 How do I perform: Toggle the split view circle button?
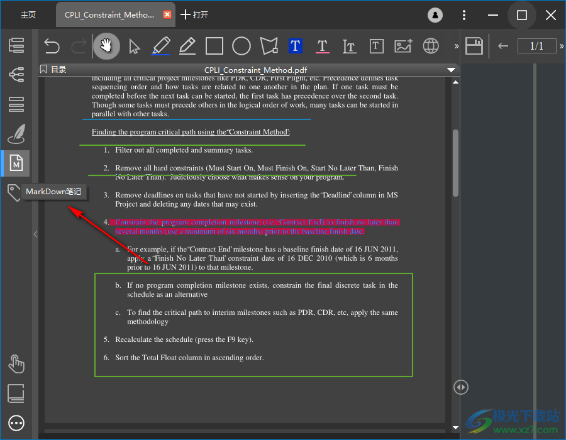[461, 387]
